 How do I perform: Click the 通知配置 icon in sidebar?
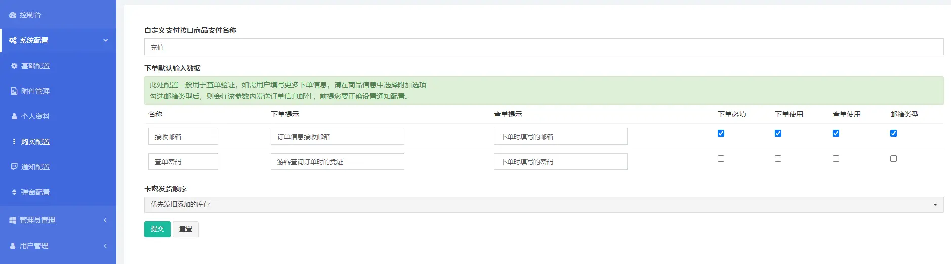(14, 167)
